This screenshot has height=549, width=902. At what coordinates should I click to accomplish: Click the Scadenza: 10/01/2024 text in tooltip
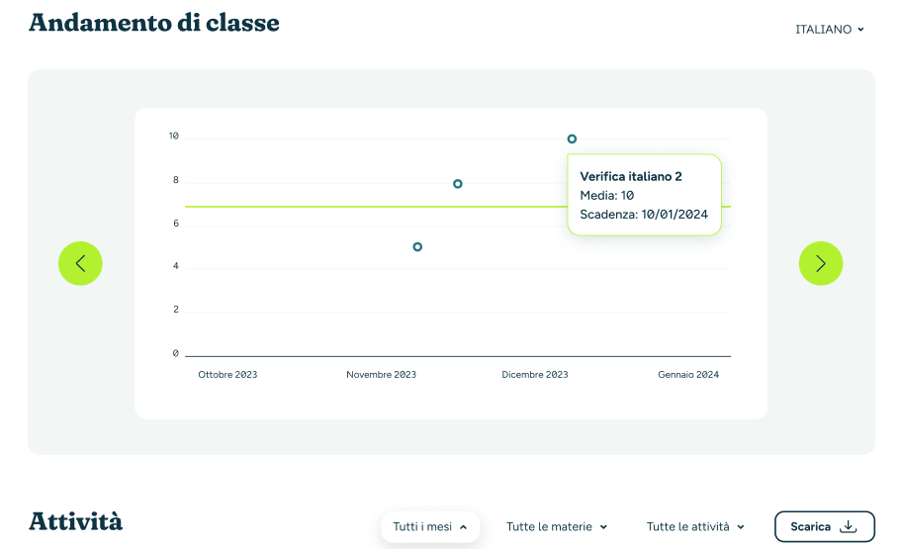pyautogui.click(x=644, y=214)
